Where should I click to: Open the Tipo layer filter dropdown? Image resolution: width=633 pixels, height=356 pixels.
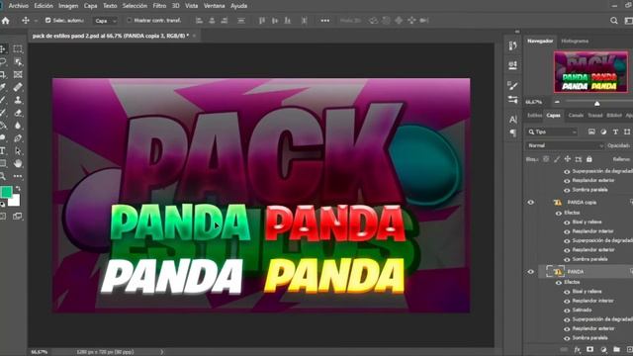(552, 132)
